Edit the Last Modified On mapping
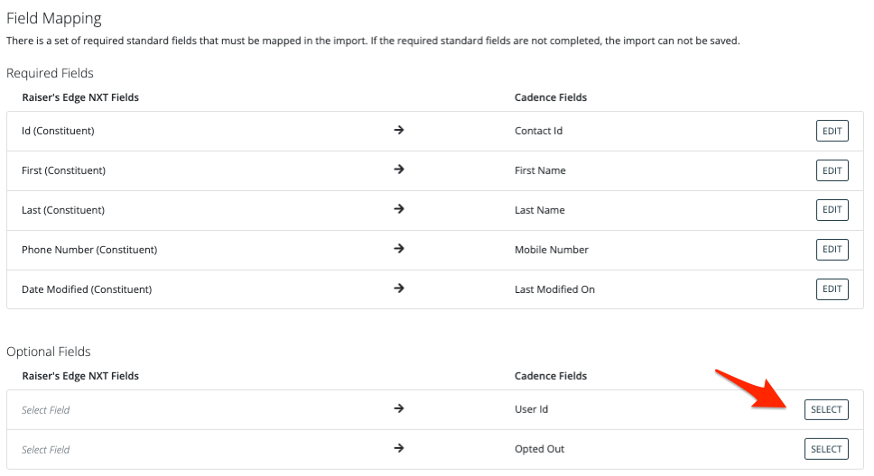The width and height of the screenshot is (874, 476). (832, 289)
